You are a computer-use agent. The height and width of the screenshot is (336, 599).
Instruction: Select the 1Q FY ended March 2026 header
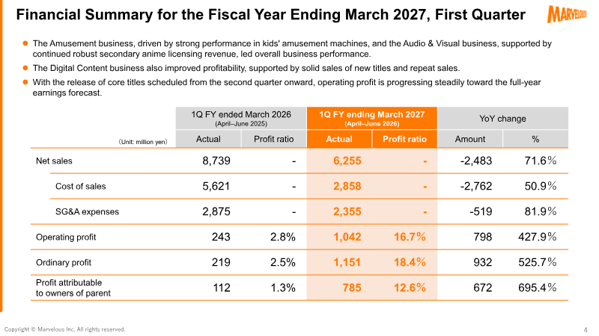pos(241,118)
